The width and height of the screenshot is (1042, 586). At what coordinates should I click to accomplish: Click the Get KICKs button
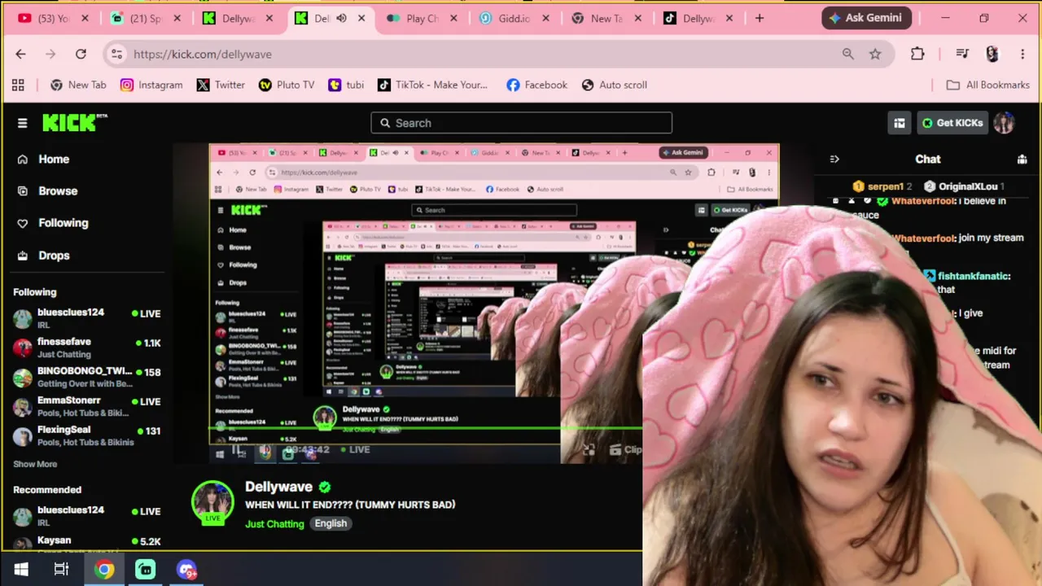click(952, 123)
